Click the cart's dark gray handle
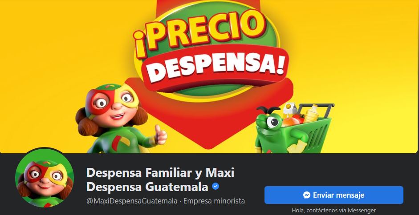Image resolution: width=419 pixels, height=215 pixels. pos(317,106)
